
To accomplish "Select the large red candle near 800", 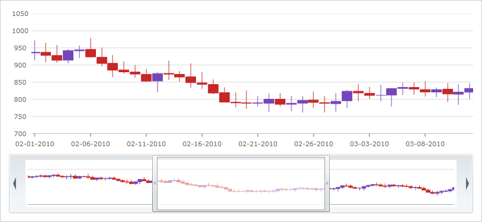I will (224, 97).
